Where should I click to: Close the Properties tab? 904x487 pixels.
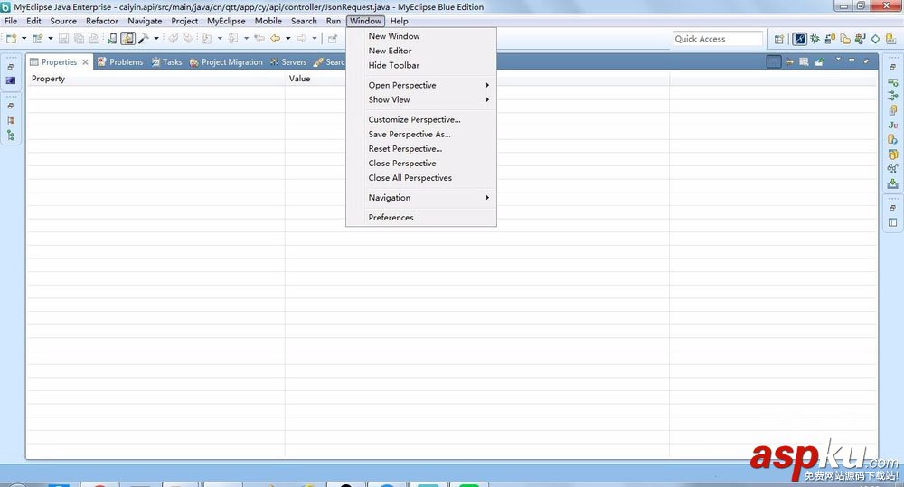(86, 62)
